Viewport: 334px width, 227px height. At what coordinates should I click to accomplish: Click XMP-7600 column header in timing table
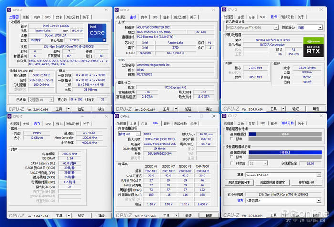click(202, 166)
